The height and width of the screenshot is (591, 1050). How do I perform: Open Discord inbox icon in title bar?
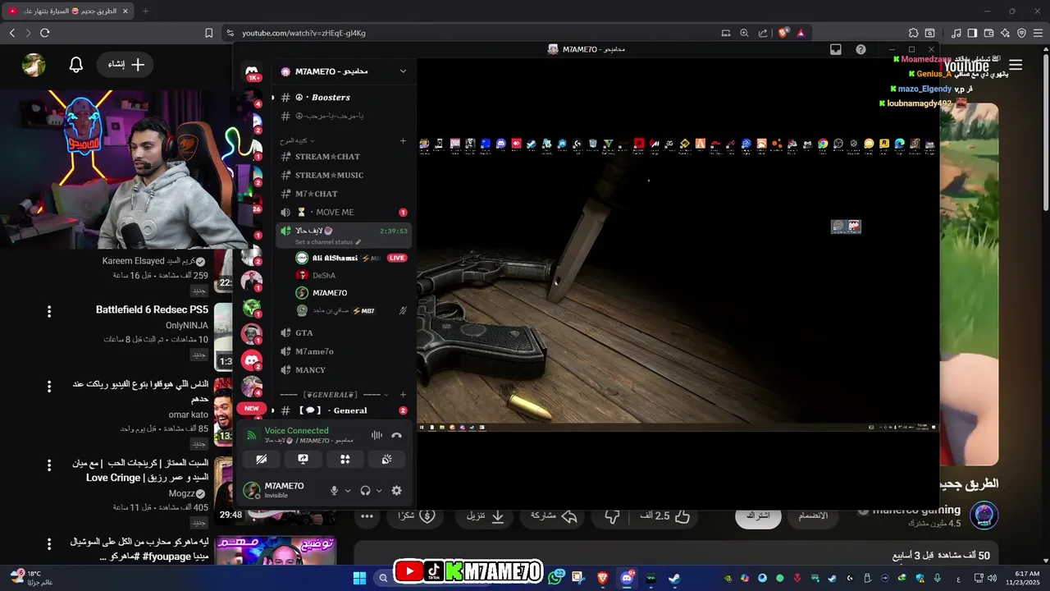tap(836, 49)
